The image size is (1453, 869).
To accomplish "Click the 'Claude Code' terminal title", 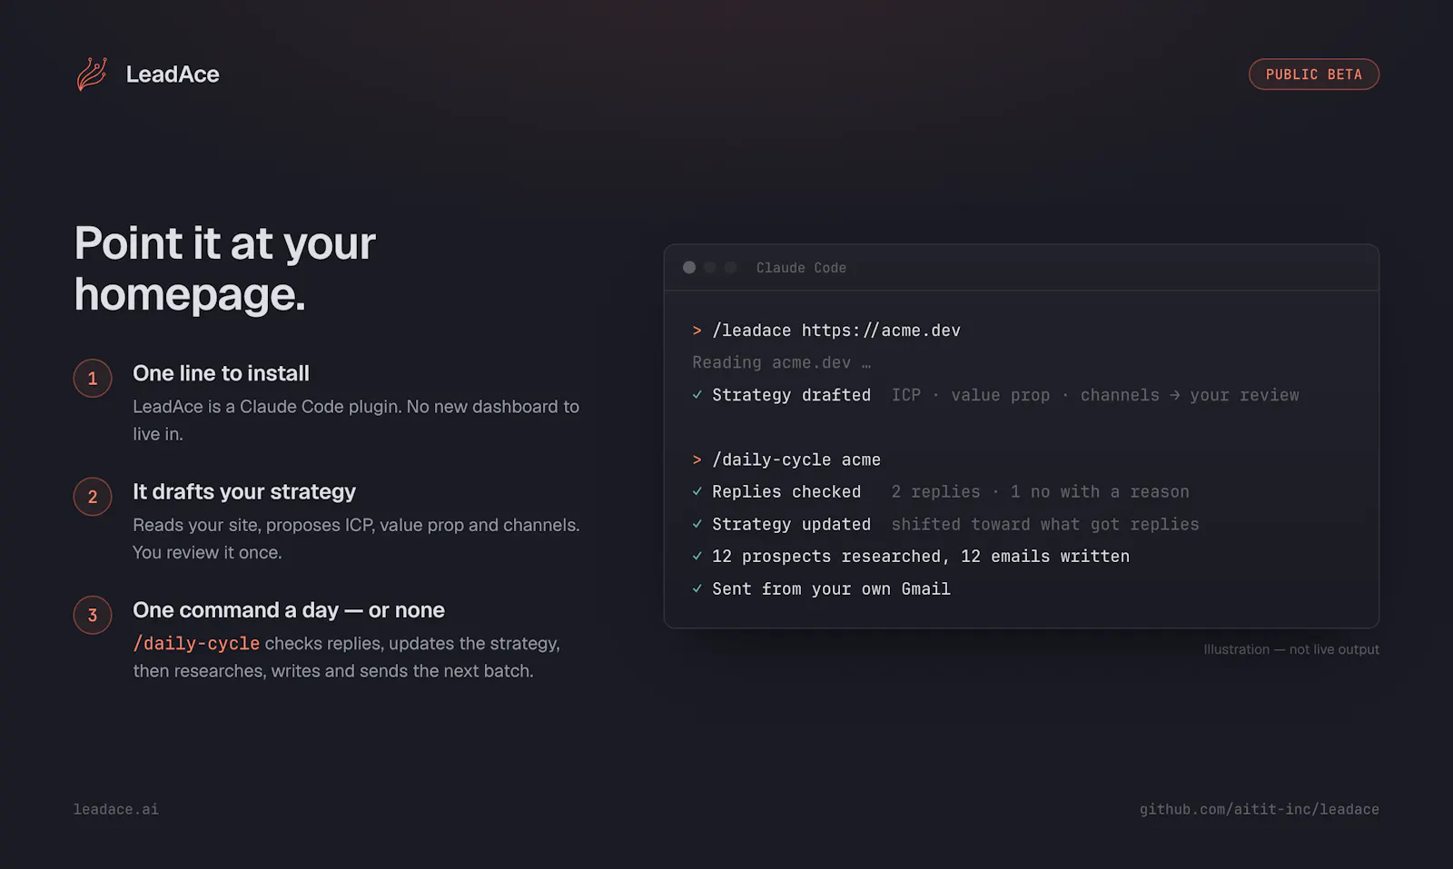I will (x=801, y=268).
